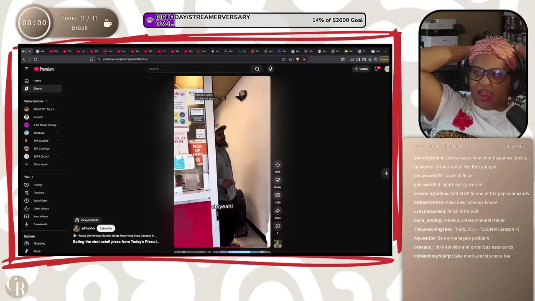Viewport: 535px width, 301px height.
Task: Click the search magnifier button
Action: [x=257, y=69]
